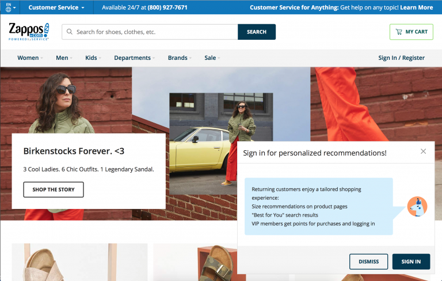This screenshot has width=442, height=281.
Task: Click the SIGN IN button in popup
Action: pos(411,261)
